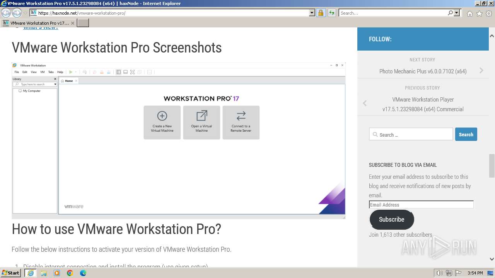495x278 pixels.
Task: Click the browser Forward arrow button
Action: pos(17,13)
